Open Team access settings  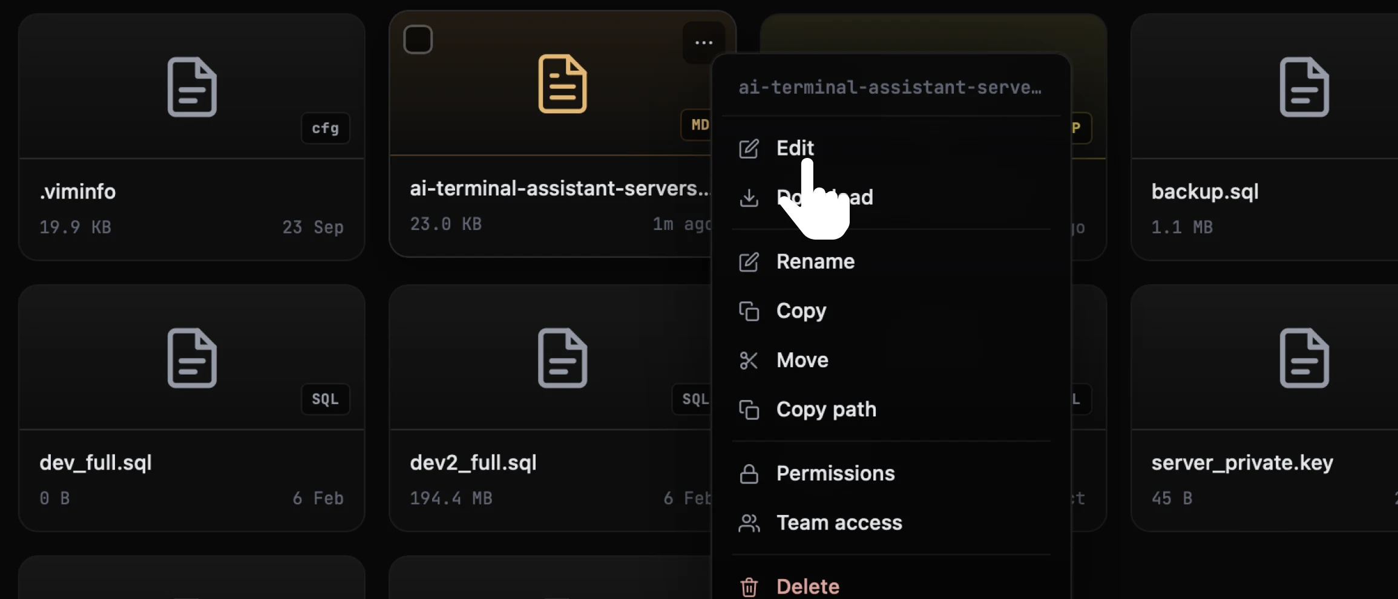click(x=891, y=523)
